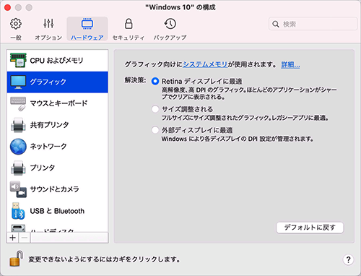Click the minus button to remove hardware
Screen dimensions: 361x276
tap(25, 238)
